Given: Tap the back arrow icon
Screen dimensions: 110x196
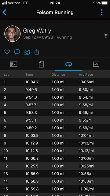Looking at the screenshot, I should coord(4,13).
